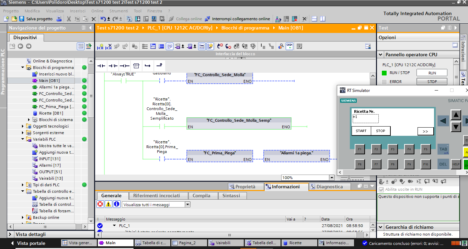This screenshot has width=468, height=249.
Task: Expand Blocchi di sistema folder
Action: pos(29,120)
